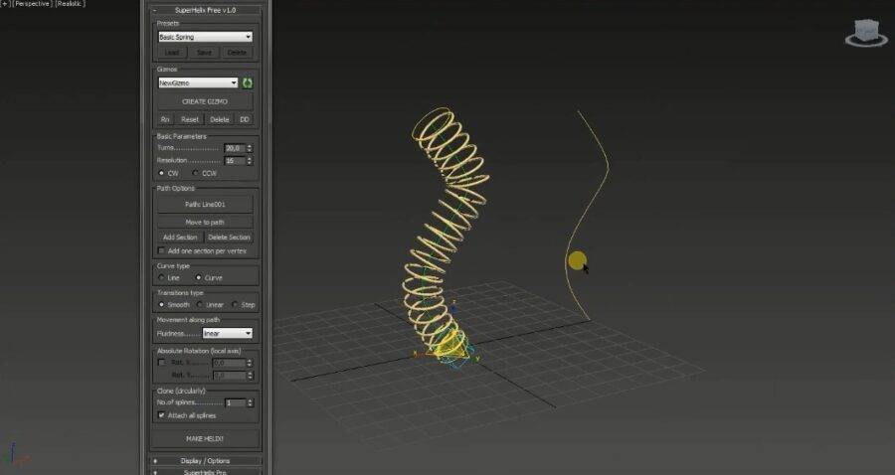Select the CW direction radio button
The height and width of the screenshot is (475, 895).
pos(161,173)
